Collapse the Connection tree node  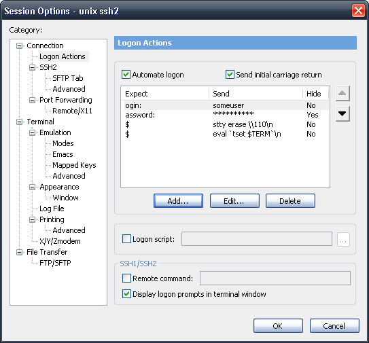click(x=19, y=46)
